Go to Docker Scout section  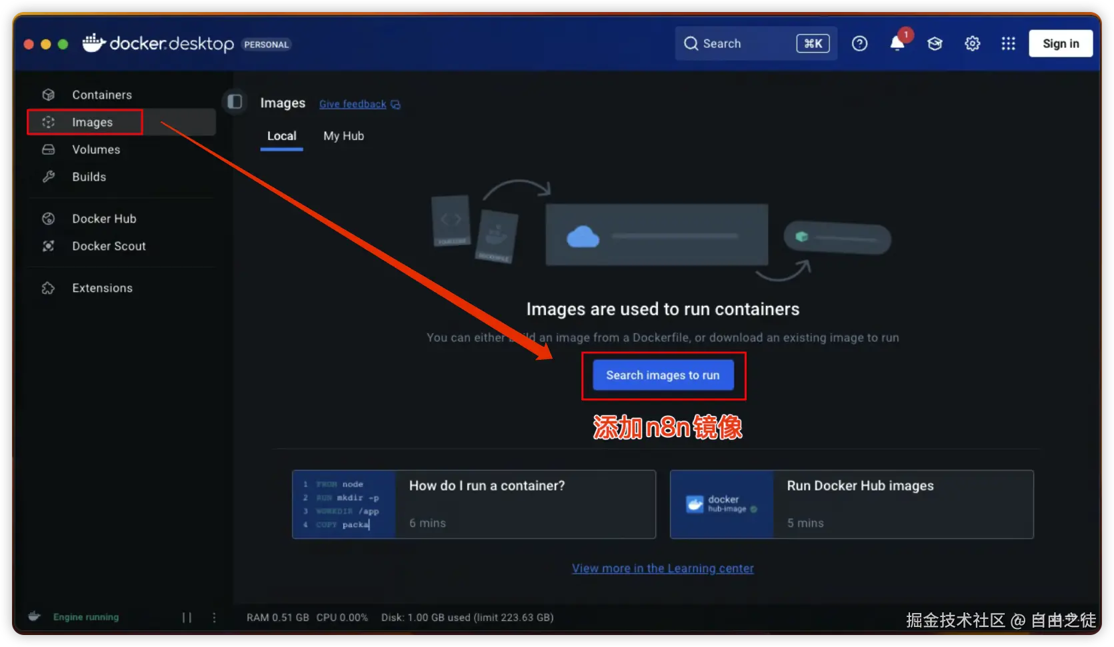(x=109, y=246)
